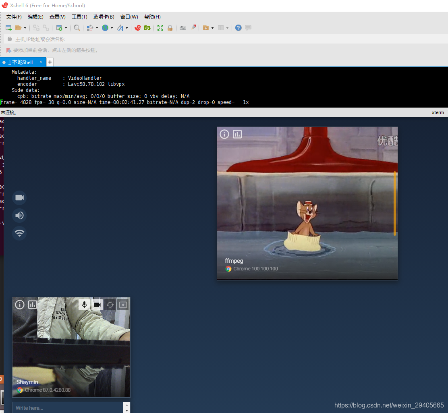Viewport: 448px width, 413px height.
Task: Click the chat input scroll down arrow
Action: point(127,411)
